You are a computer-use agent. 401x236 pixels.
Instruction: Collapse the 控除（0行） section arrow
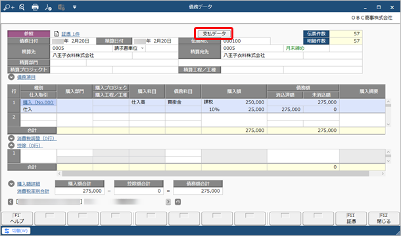[x=11, y=146]
